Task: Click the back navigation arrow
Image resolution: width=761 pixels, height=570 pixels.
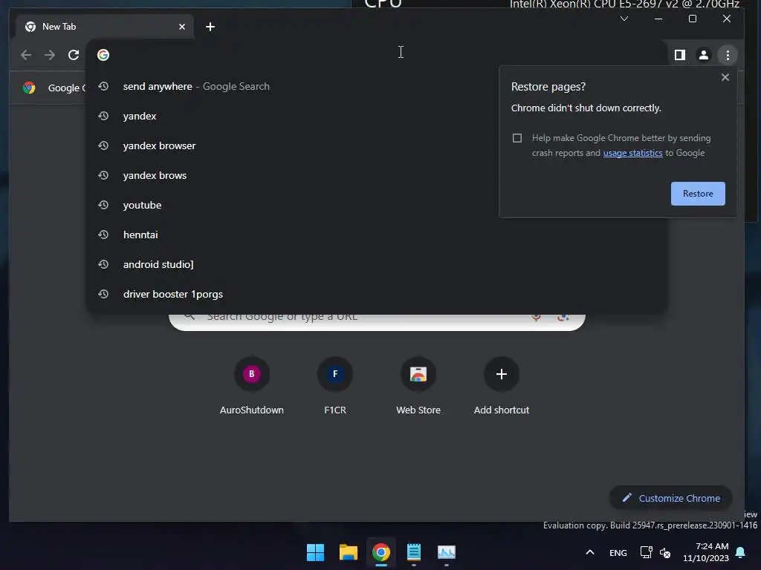Action: click(26, 55)
